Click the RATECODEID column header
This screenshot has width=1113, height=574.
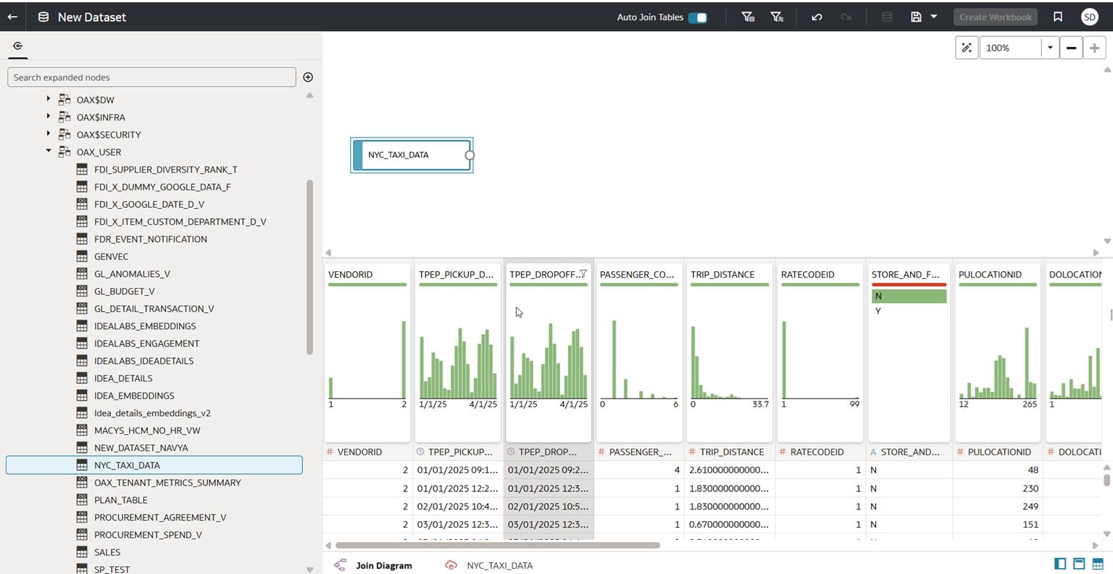[x=821, y=452]
